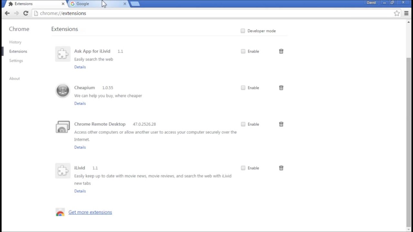This screenshot has height=232, width=413.
Task: Click "We can help you buy" description
Action: [108, 96]
